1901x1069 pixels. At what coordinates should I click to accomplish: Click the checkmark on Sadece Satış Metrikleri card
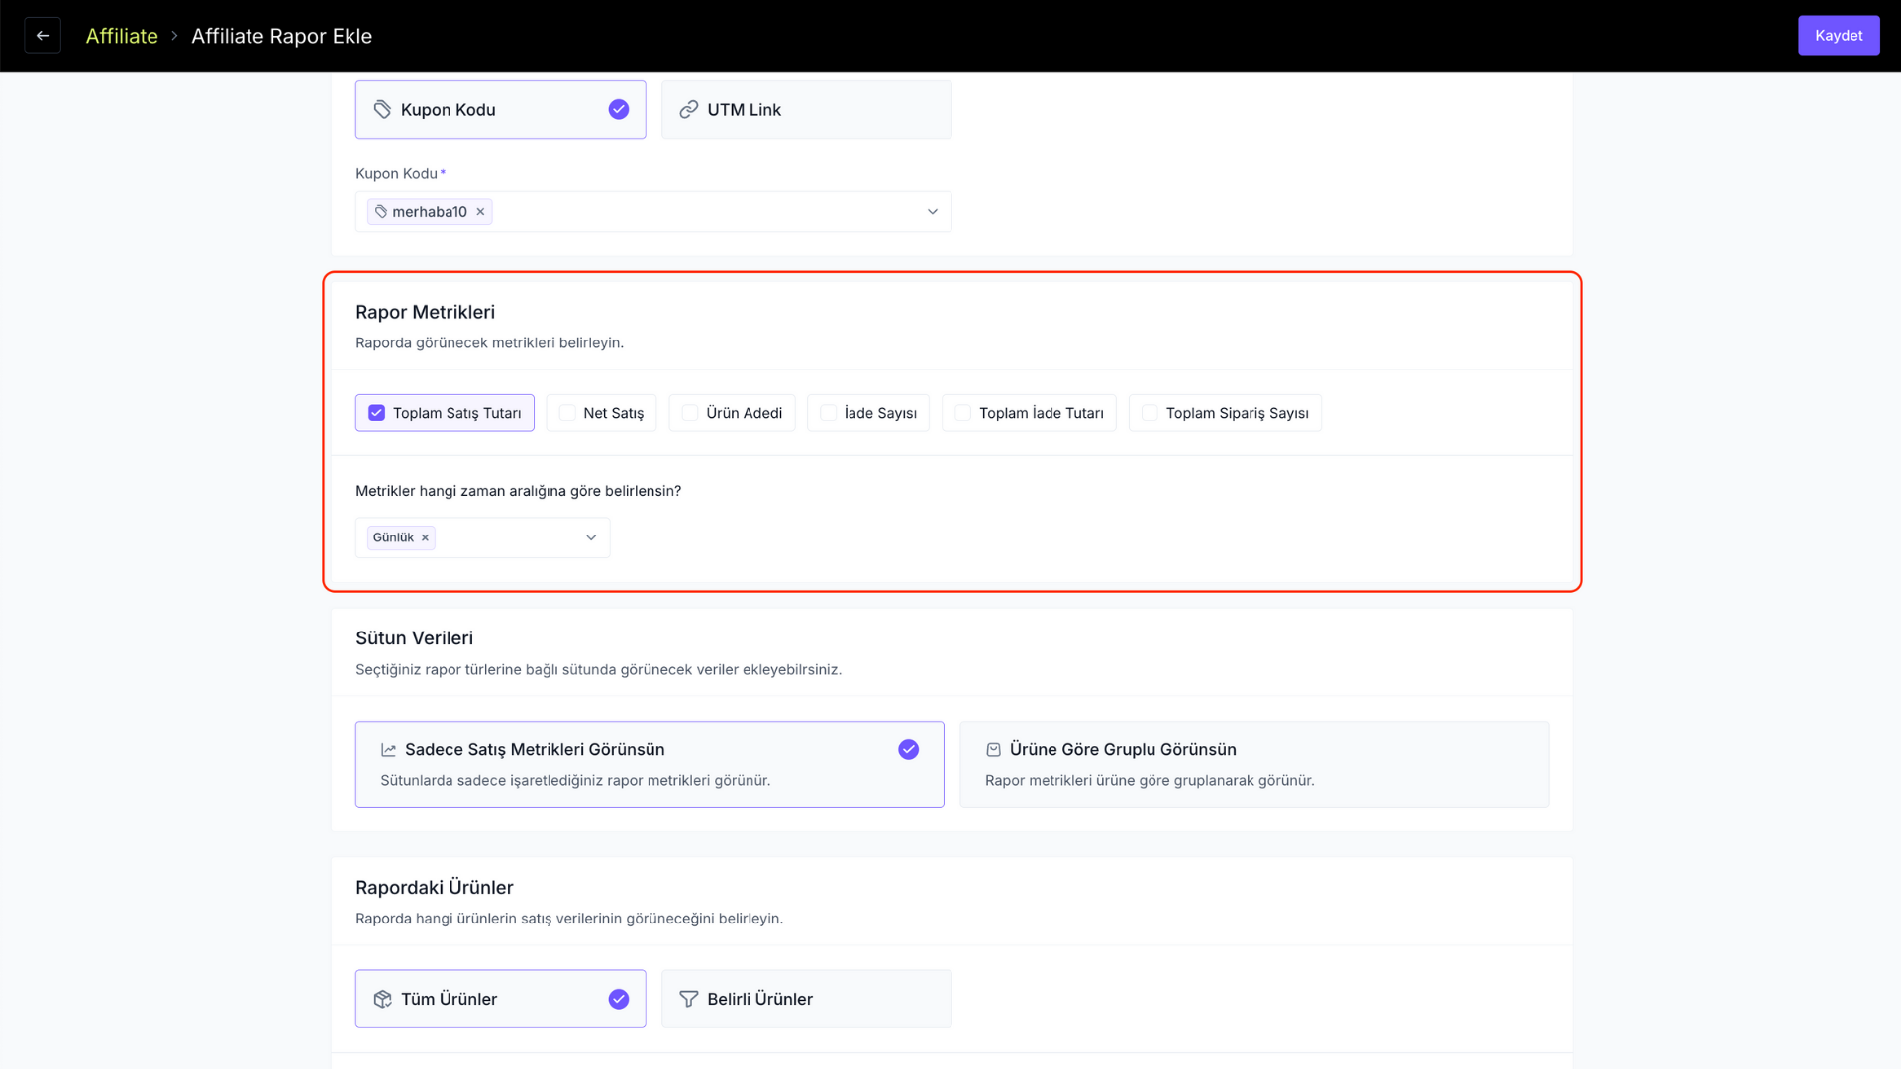point(908,750)
